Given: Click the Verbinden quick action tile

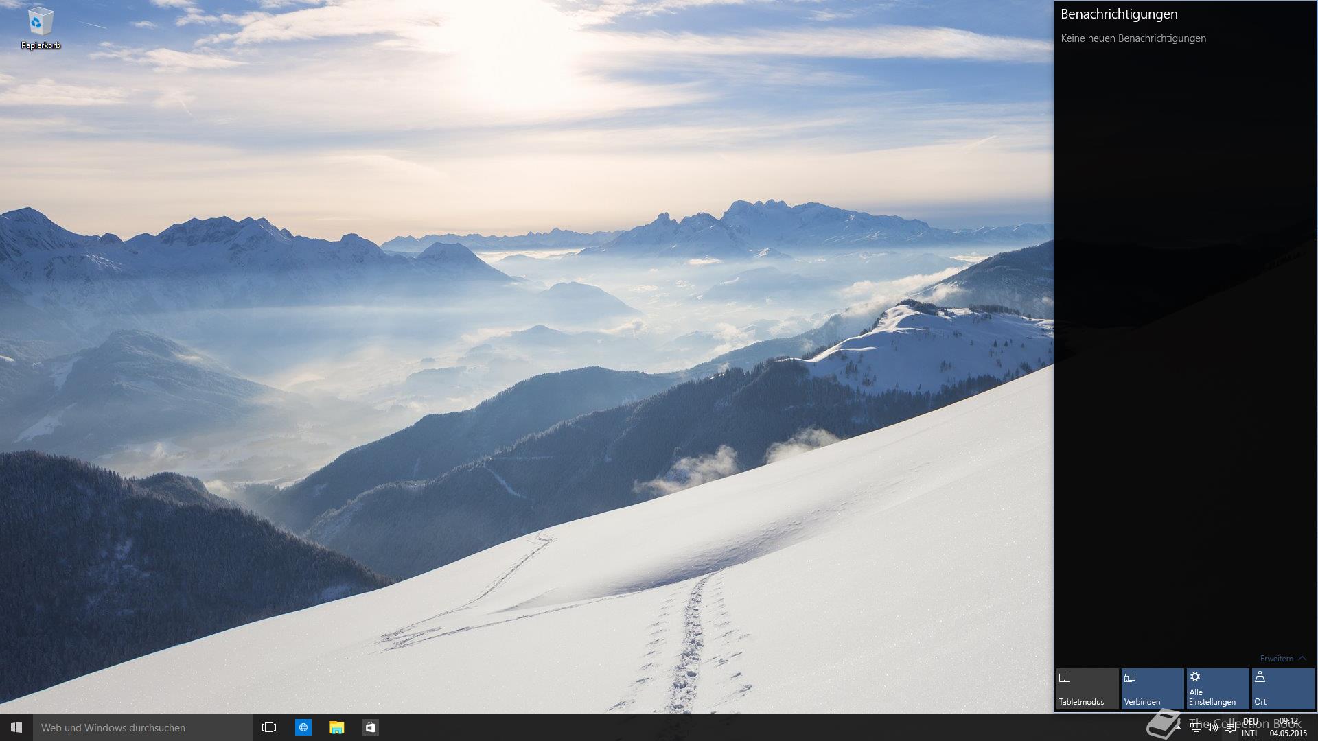Looking at the screenshot, I should pos(1152,688).
